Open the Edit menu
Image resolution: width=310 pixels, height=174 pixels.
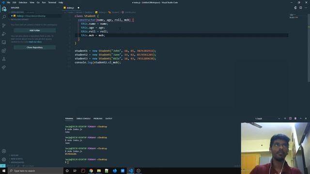(15, 2)
